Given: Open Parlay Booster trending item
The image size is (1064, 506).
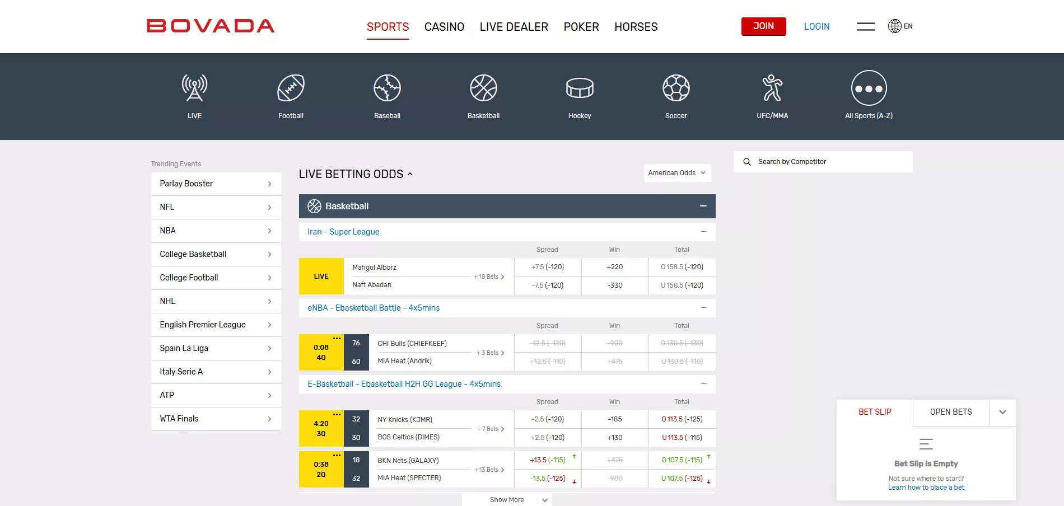Looking at the screenshot, I should pos(216,184).
